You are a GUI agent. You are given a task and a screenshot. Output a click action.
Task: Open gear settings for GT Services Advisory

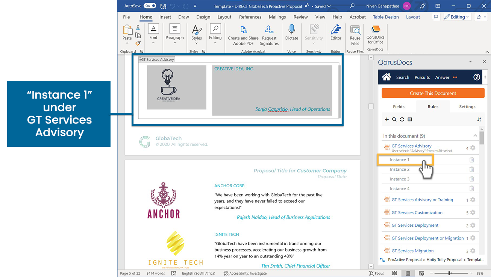pos(473,148)
